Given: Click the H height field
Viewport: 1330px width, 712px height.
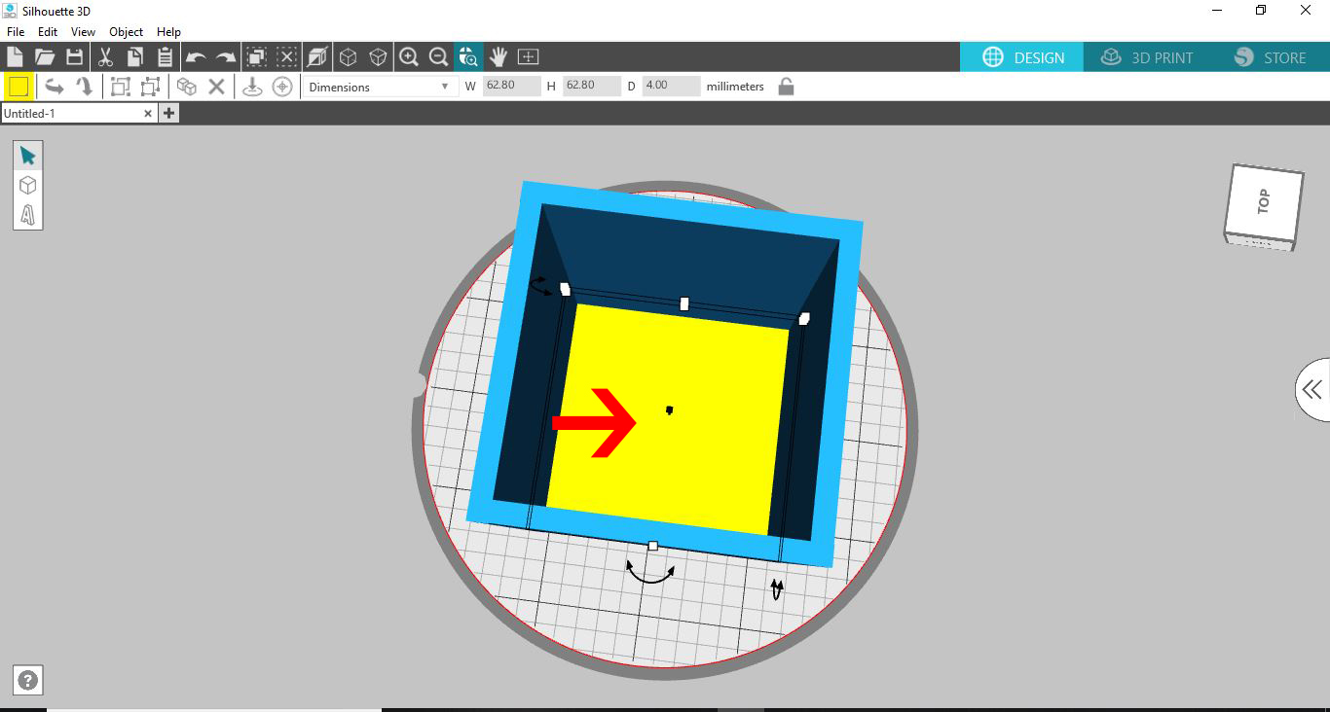Looking at the screenshot, I should (x=591, y=86).
